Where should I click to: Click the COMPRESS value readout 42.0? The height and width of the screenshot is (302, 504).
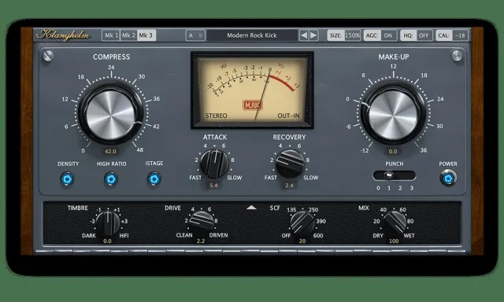110,151
